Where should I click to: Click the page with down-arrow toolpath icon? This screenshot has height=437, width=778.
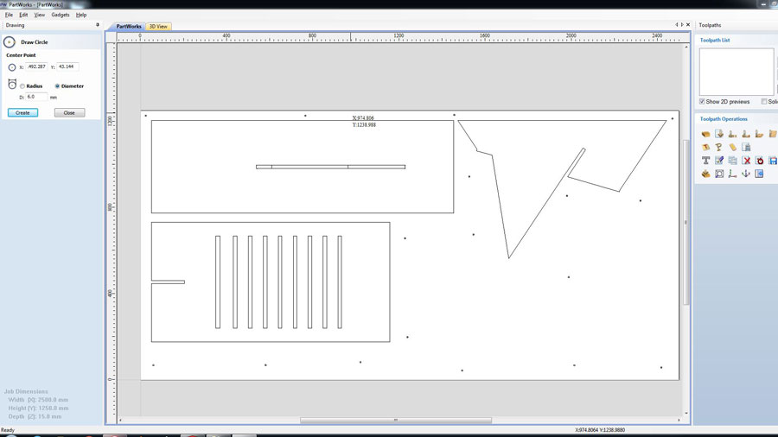pyautogui.click(x=719, y=134)
